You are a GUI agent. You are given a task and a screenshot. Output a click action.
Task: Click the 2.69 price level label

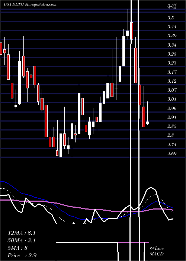point(172,153)
